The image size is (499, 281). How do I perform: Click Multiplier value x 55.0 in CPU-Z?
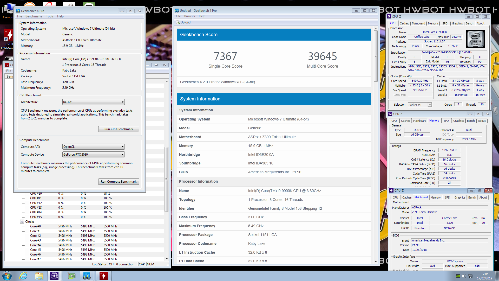coord(420,86)
